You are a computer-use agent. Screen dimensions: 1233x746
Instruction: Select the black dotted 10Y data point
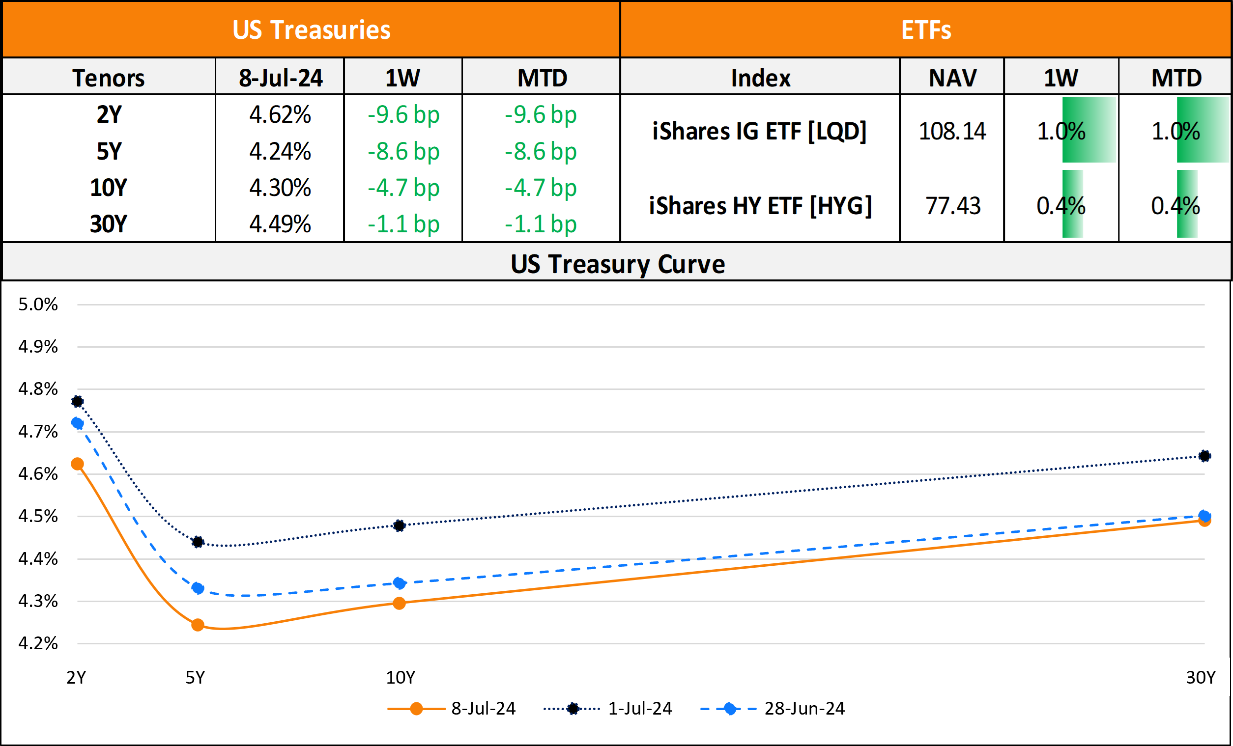pyautogui.click(x=399, y=525)
